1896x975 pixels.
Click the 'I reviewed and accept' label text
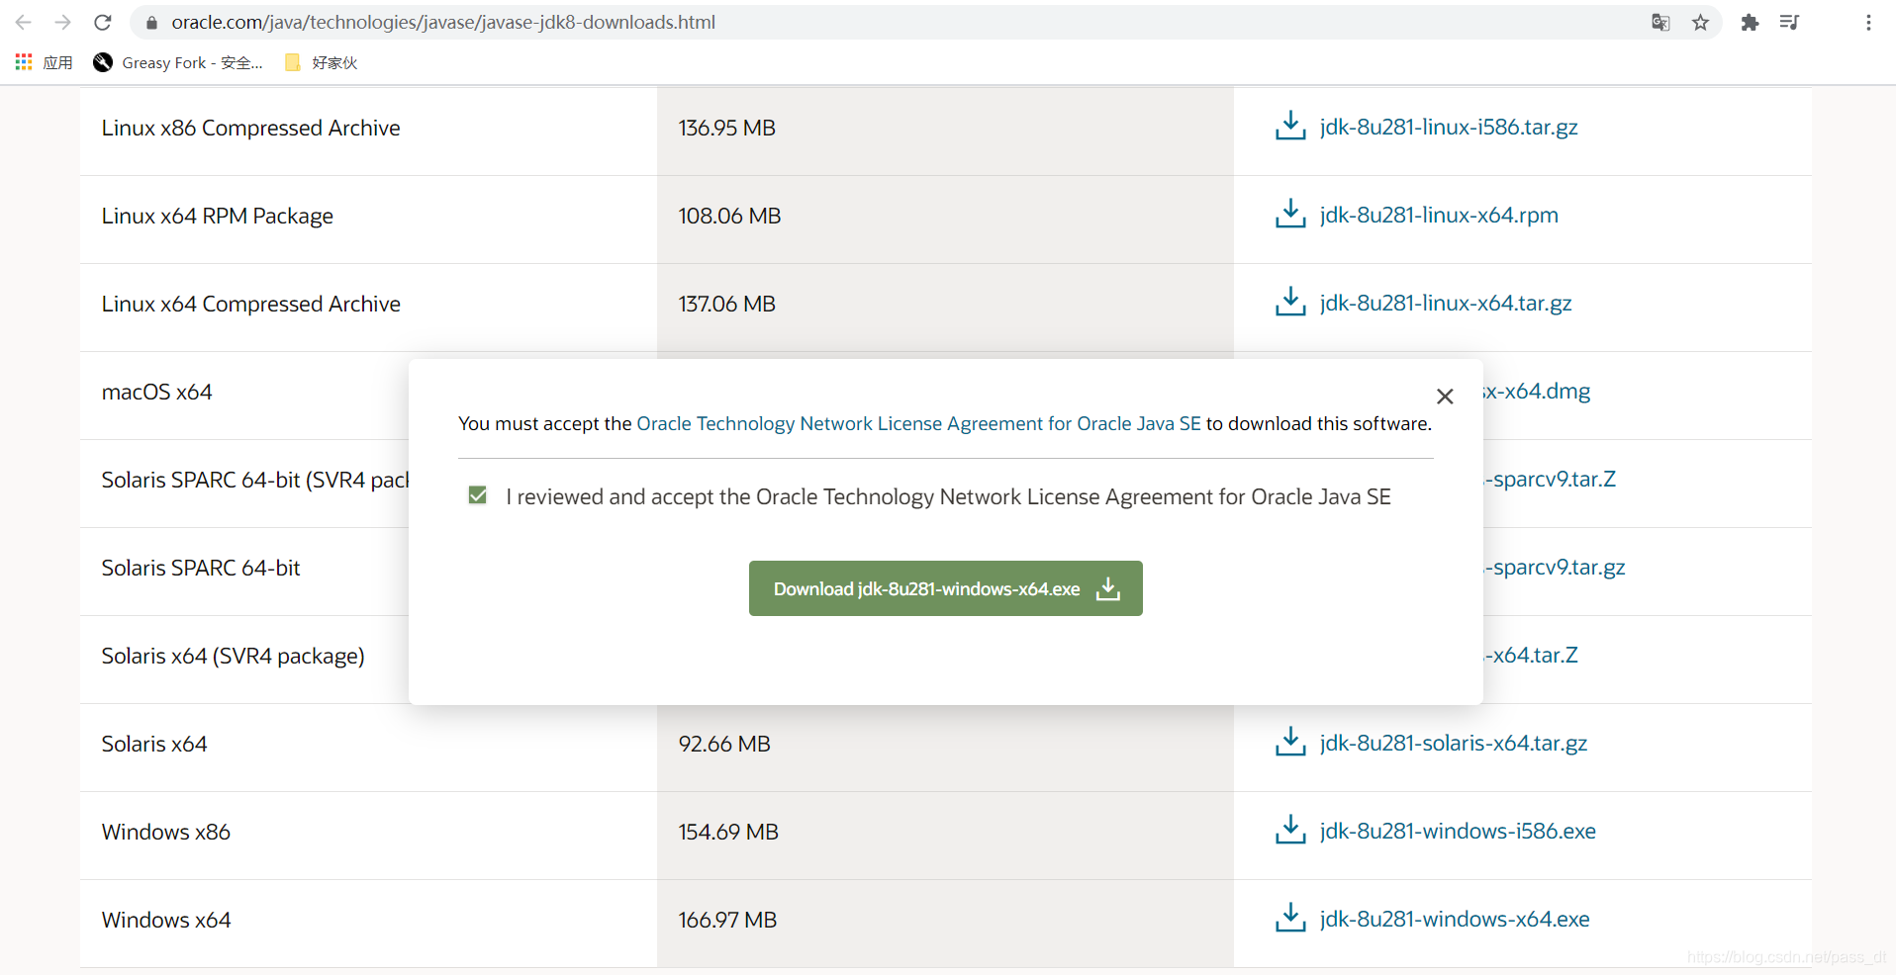tap(948, 496)
